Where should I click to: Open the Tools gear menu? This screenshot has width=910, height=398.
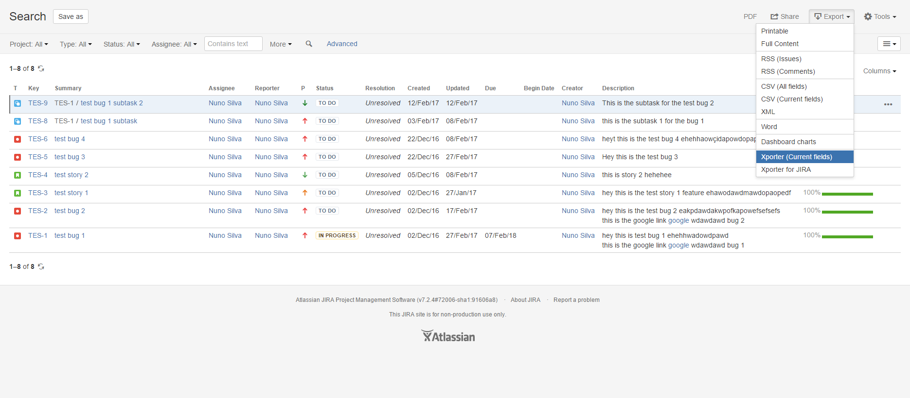879,17
